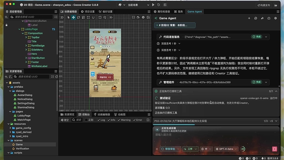Select the Verification scene asset

(x=22, y=148)
